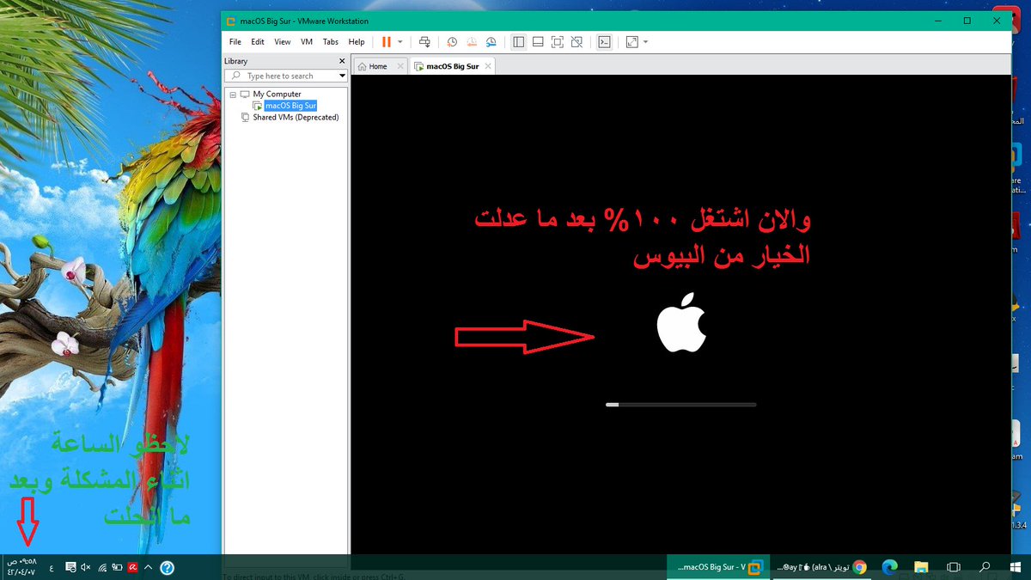Click the battery status tray icon
Viewport: 1031px width, 580px height.
point(117,567)
